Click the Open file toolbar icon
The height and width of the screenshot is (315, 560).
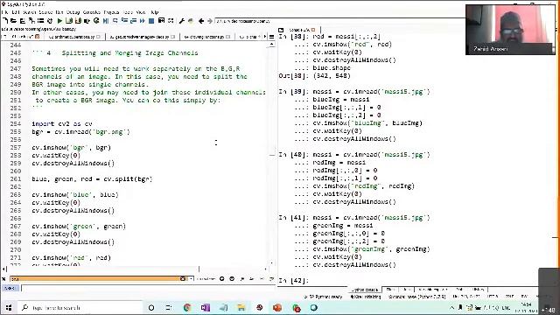click(x=14, y=21)
